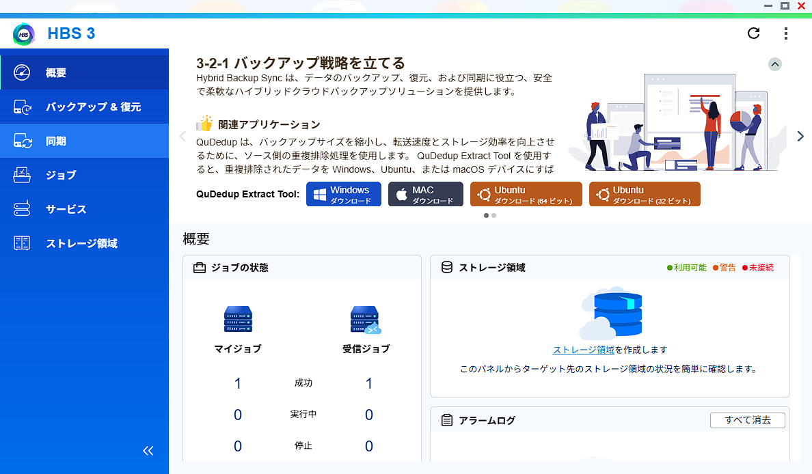Click the ストレージ領域 sidebar icon
This screenshot has height=474, width=812.
[22, 243]
